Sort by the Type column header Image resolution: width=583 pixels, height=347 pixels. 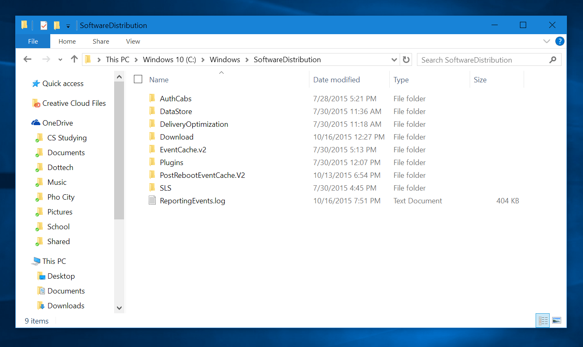[401, 80]
